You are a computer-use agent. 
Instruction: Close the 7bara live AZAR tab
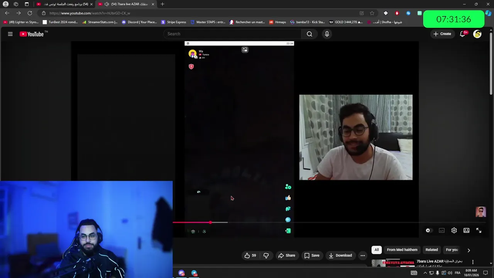tap(153, 4)
